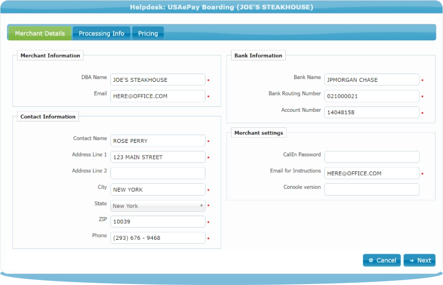The width and height of the screenshot is (443, 285).
Task: Select the Contact Name label
Action: click(x=90, y=138)
